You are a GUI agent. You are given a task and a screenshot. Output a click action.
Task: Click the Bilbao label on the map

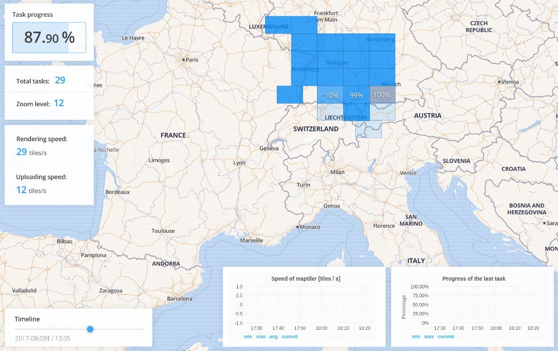(x=64, y=242)
